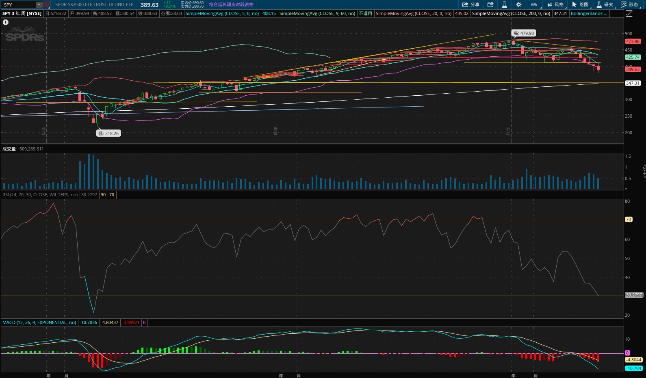This screenshot has width=646, height=378.
Task: Click SPDR S&P500 ETF TRUST description text
Action: point(94,4)
